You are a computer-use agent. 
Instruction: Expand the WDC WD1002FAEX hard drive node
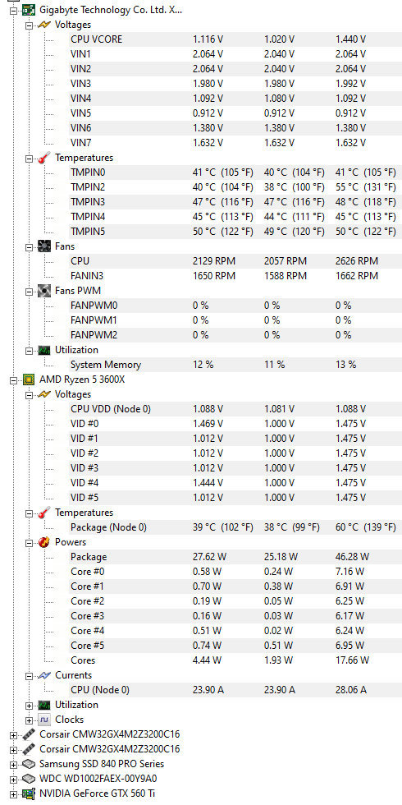coord(13,779)
